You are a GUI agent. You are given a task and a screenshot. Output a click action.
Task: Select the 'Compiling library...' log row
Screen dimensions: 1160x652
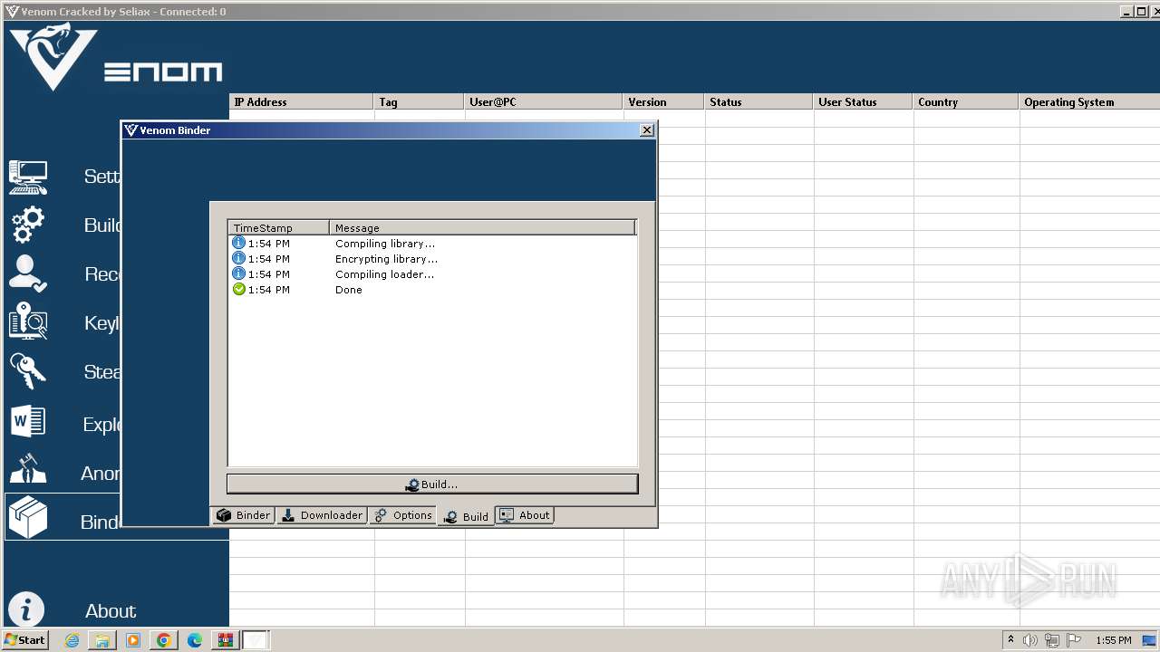point(432,244)
